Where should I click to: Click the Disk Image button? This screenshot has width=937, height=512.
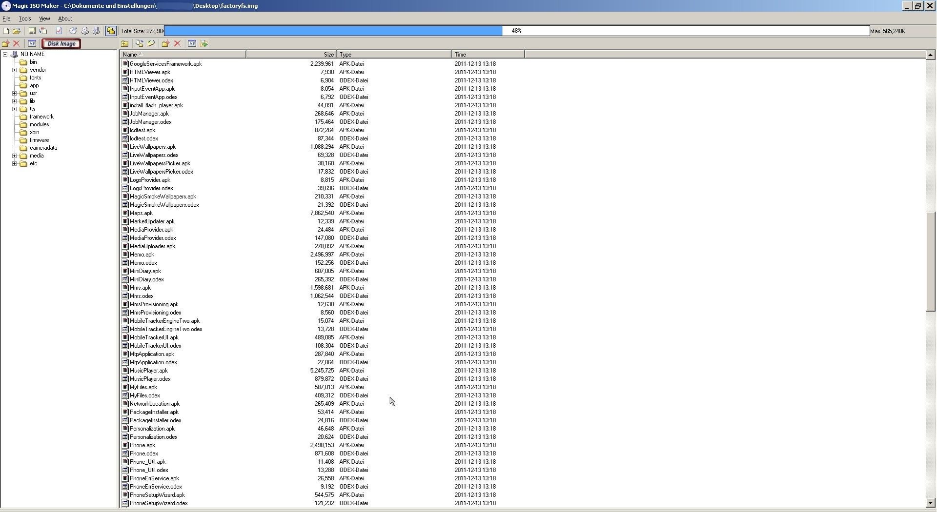(x=61, y=43)
